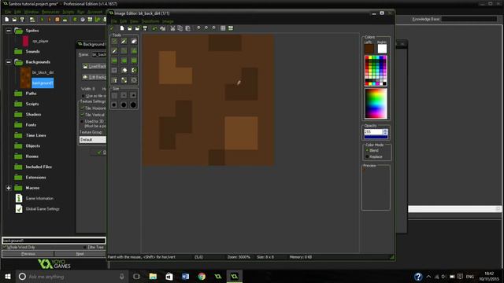Click the blue Opacity slider bar

click(376, 138)
